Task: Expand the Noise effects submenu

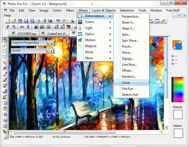Action: [95, 52]
